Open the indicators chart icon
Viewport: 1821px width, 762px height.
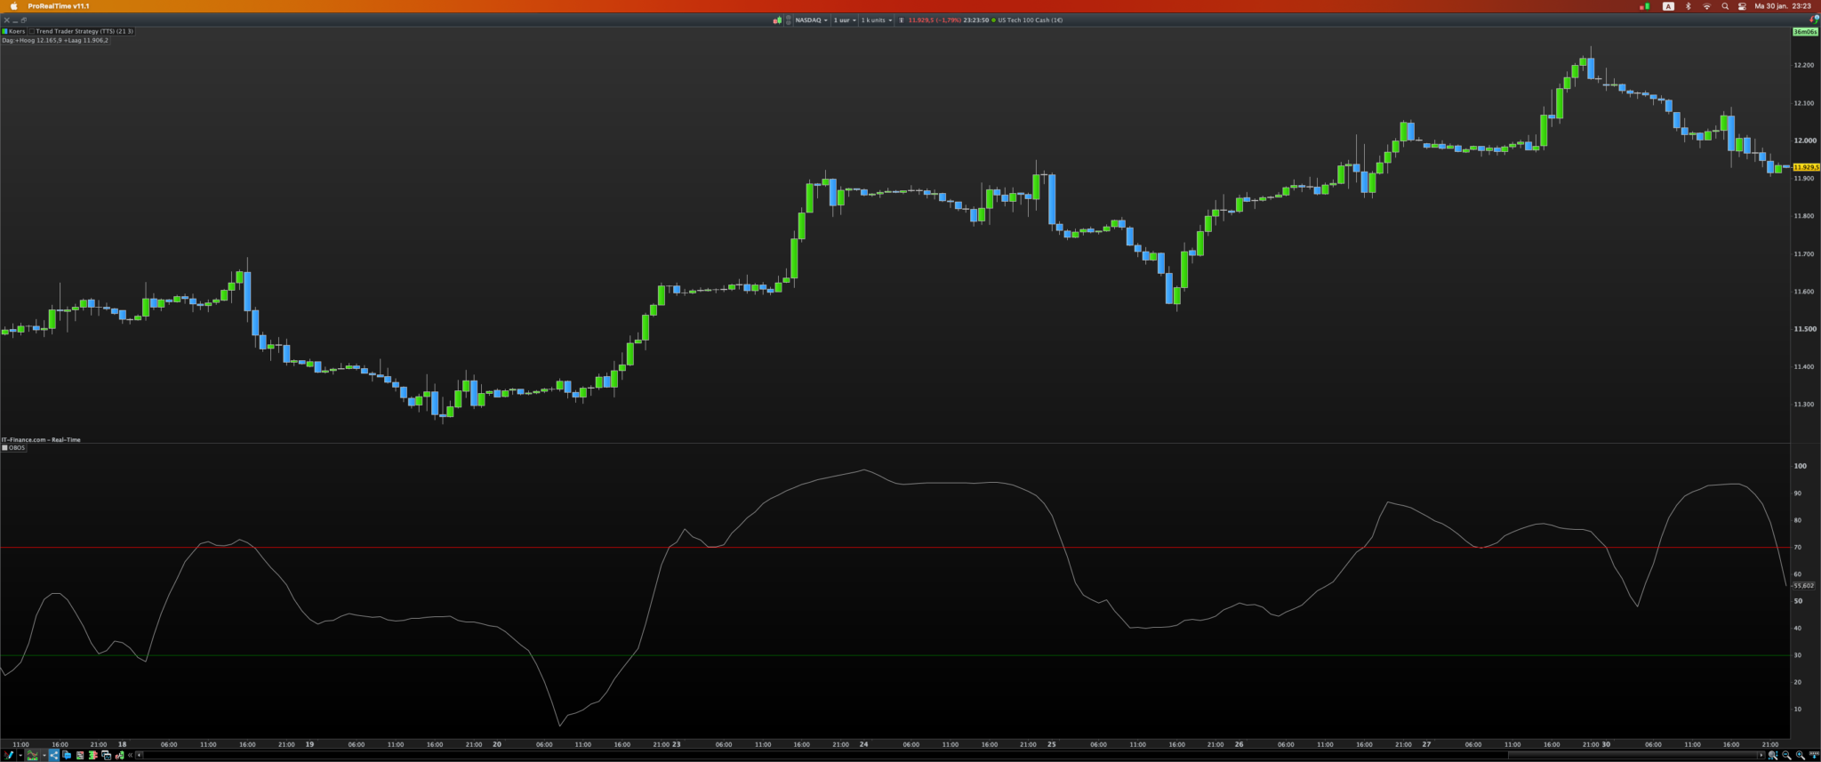tap(33, 755)
